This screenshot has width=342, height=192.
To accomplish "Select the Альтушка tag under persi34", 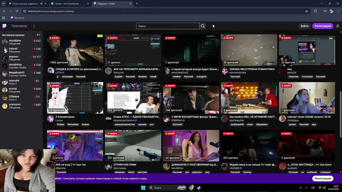I will pyautogui.click(x=307, y=77).
